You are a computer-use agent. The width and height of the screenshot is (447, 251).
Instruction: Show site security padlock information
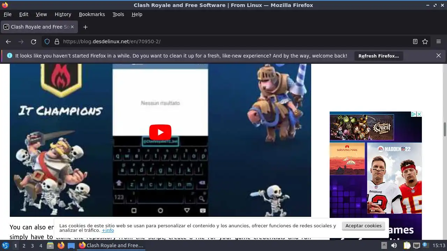coord(57,41)
